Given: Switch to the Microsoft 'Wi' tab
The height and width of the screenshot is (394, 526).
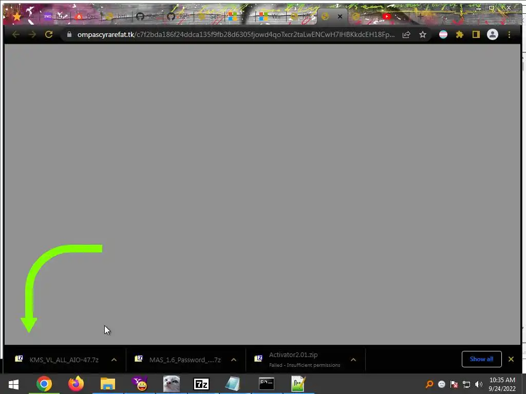Looking at the screenshot, I should (271, 16).
